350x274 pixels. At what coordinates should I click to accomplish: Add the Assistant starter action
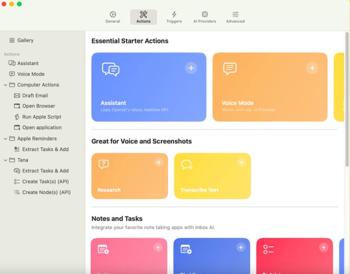(191, 68)
